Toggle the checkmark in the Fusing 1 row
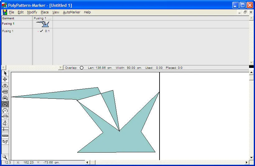Viewport: 255px width, 166px height. point(42,31)
